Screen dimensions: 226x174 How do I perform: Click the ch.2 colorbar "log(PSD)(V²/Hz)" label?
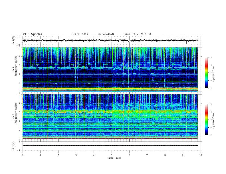pyautogui.click(x=214, y=121)
